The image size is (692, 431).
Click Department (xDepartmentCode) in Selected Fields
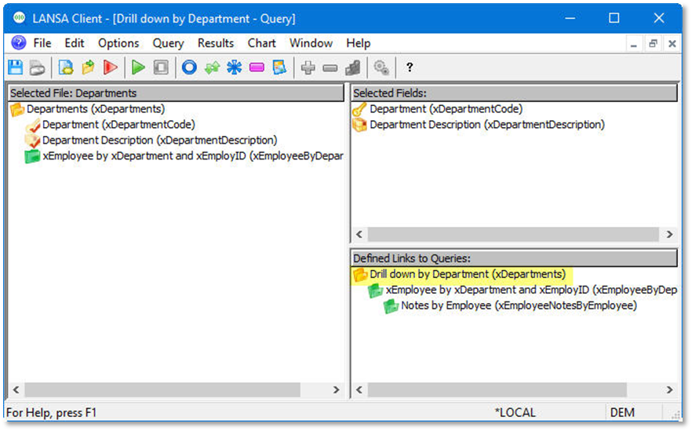tap(446, 109)
